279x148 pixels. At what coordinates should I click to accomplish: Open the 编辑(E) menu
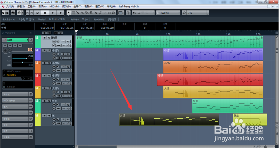[x=21, y=6]
